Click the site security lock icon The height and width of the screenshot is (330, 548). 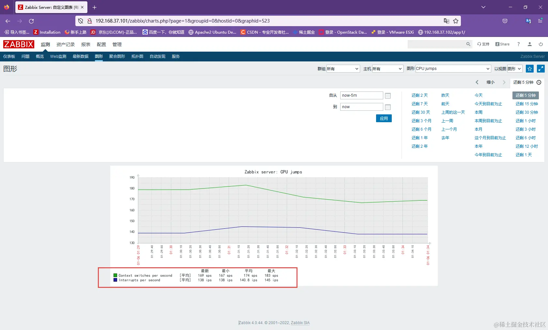(90, 21)
